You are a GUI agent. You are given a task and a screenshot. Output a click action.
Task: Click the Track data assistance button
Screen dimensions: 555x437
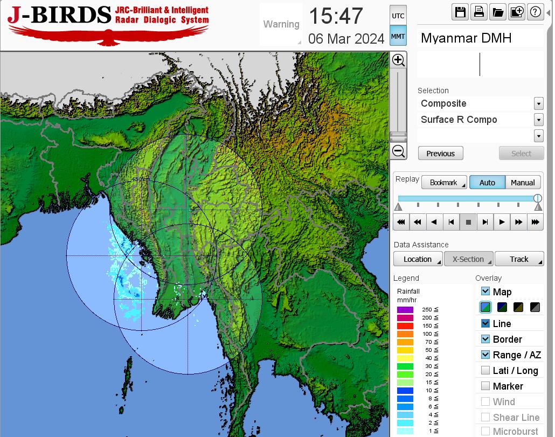pyautogui.click(x=519, y=259)
